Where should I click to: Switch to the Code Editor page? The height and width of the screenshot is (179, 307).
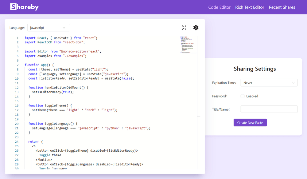219,7
